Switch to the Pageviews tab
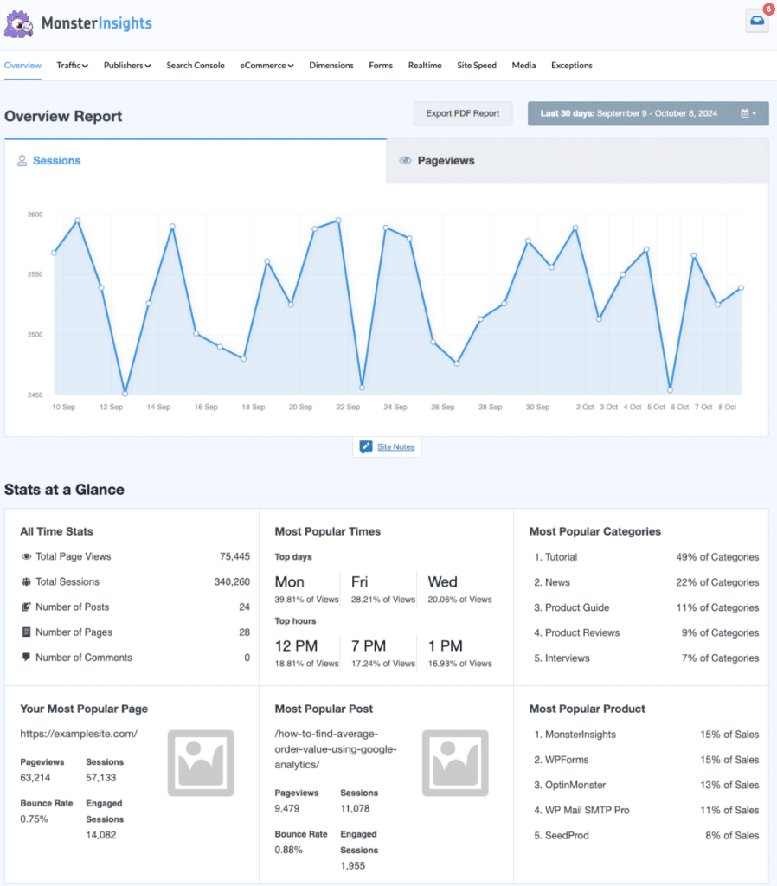 click(445, 161)
